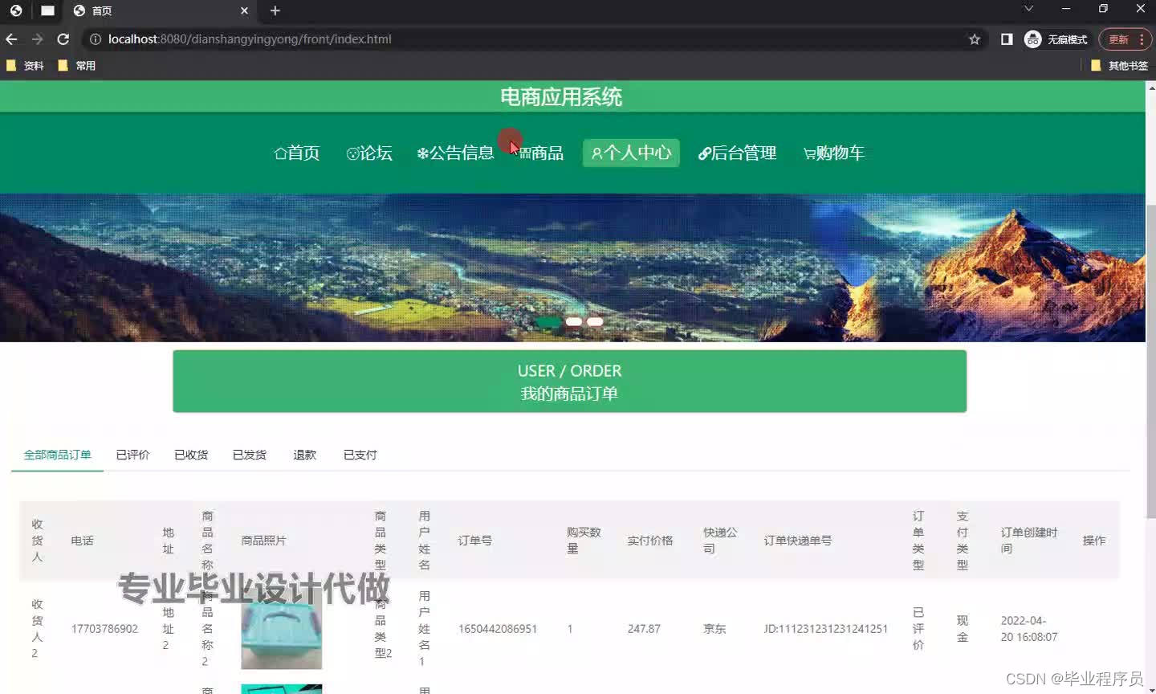Click phone number 17703786902

pyautogui.click(x=104, y=629)
